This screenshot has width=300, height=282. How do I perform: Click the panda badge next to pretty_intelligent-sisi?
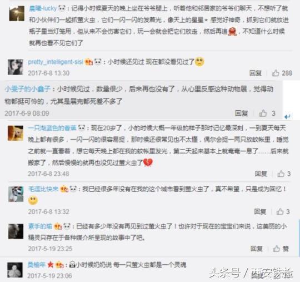pos(98,62)
